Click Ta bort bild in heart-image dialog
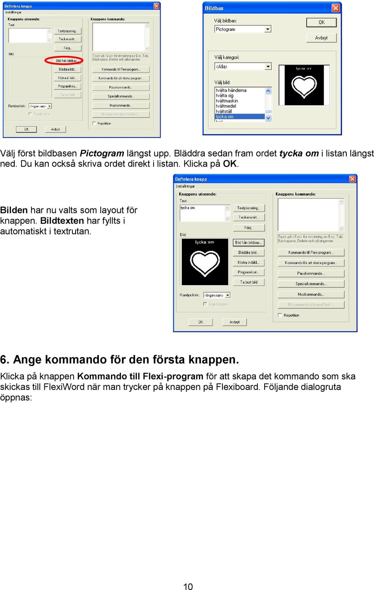 (x=249, y=282)
